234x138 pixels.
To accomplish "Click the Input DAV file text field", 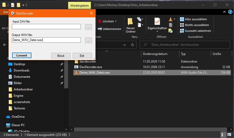I will click(46, 27).
